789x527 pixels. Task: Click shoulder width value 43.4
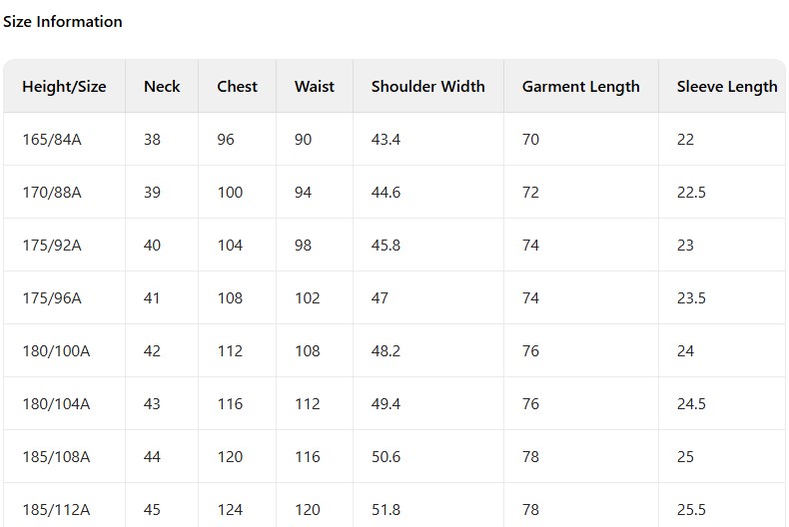click(386, 140)
